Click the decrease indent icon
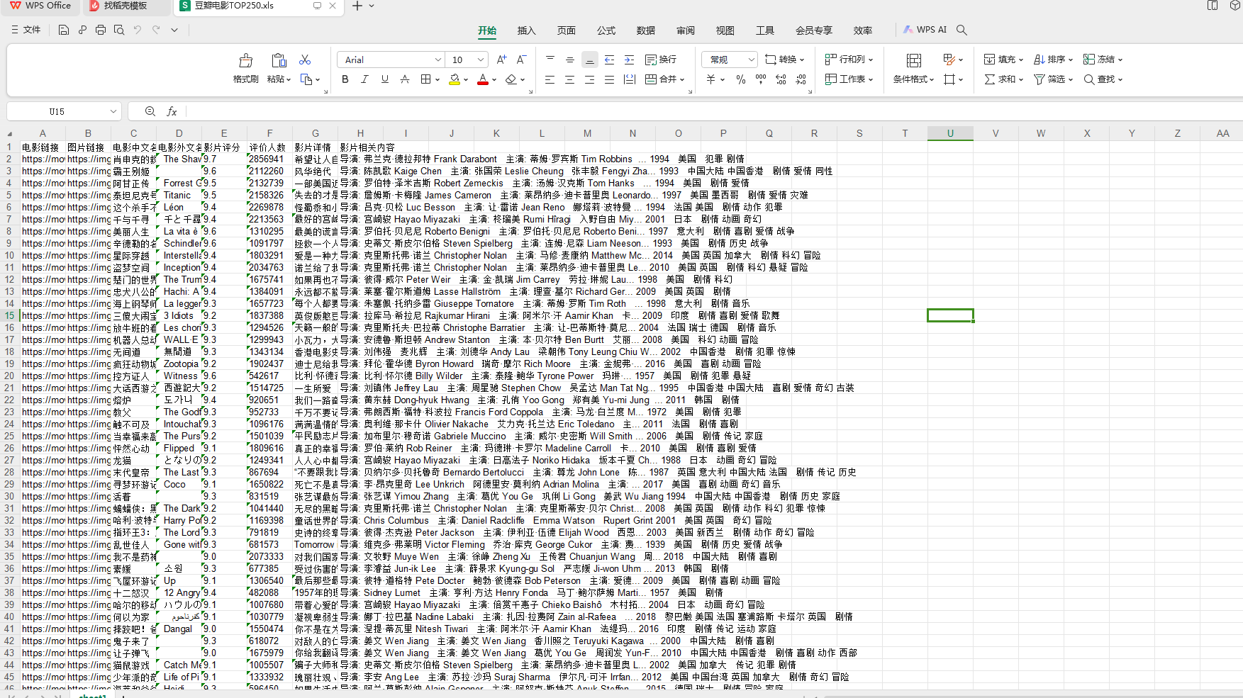1243x698 pixels. coord(609,60)
